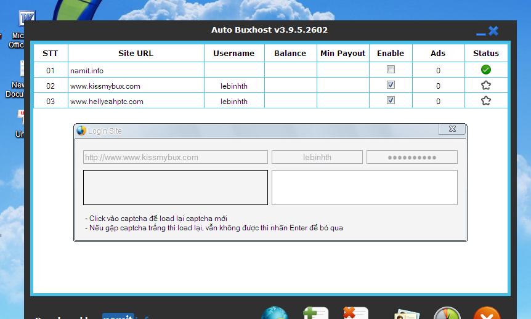This screenshot has height=319, width=531.
Task: Click the browser icon in the Login Site title bar
Action: click(x=81, y=131)
